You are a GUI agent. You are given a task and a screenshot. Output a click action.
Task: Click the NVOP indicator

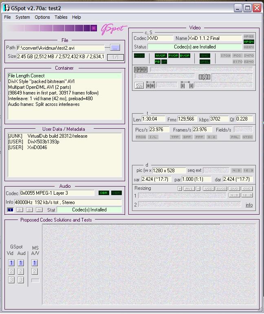[x=161, y=56]
